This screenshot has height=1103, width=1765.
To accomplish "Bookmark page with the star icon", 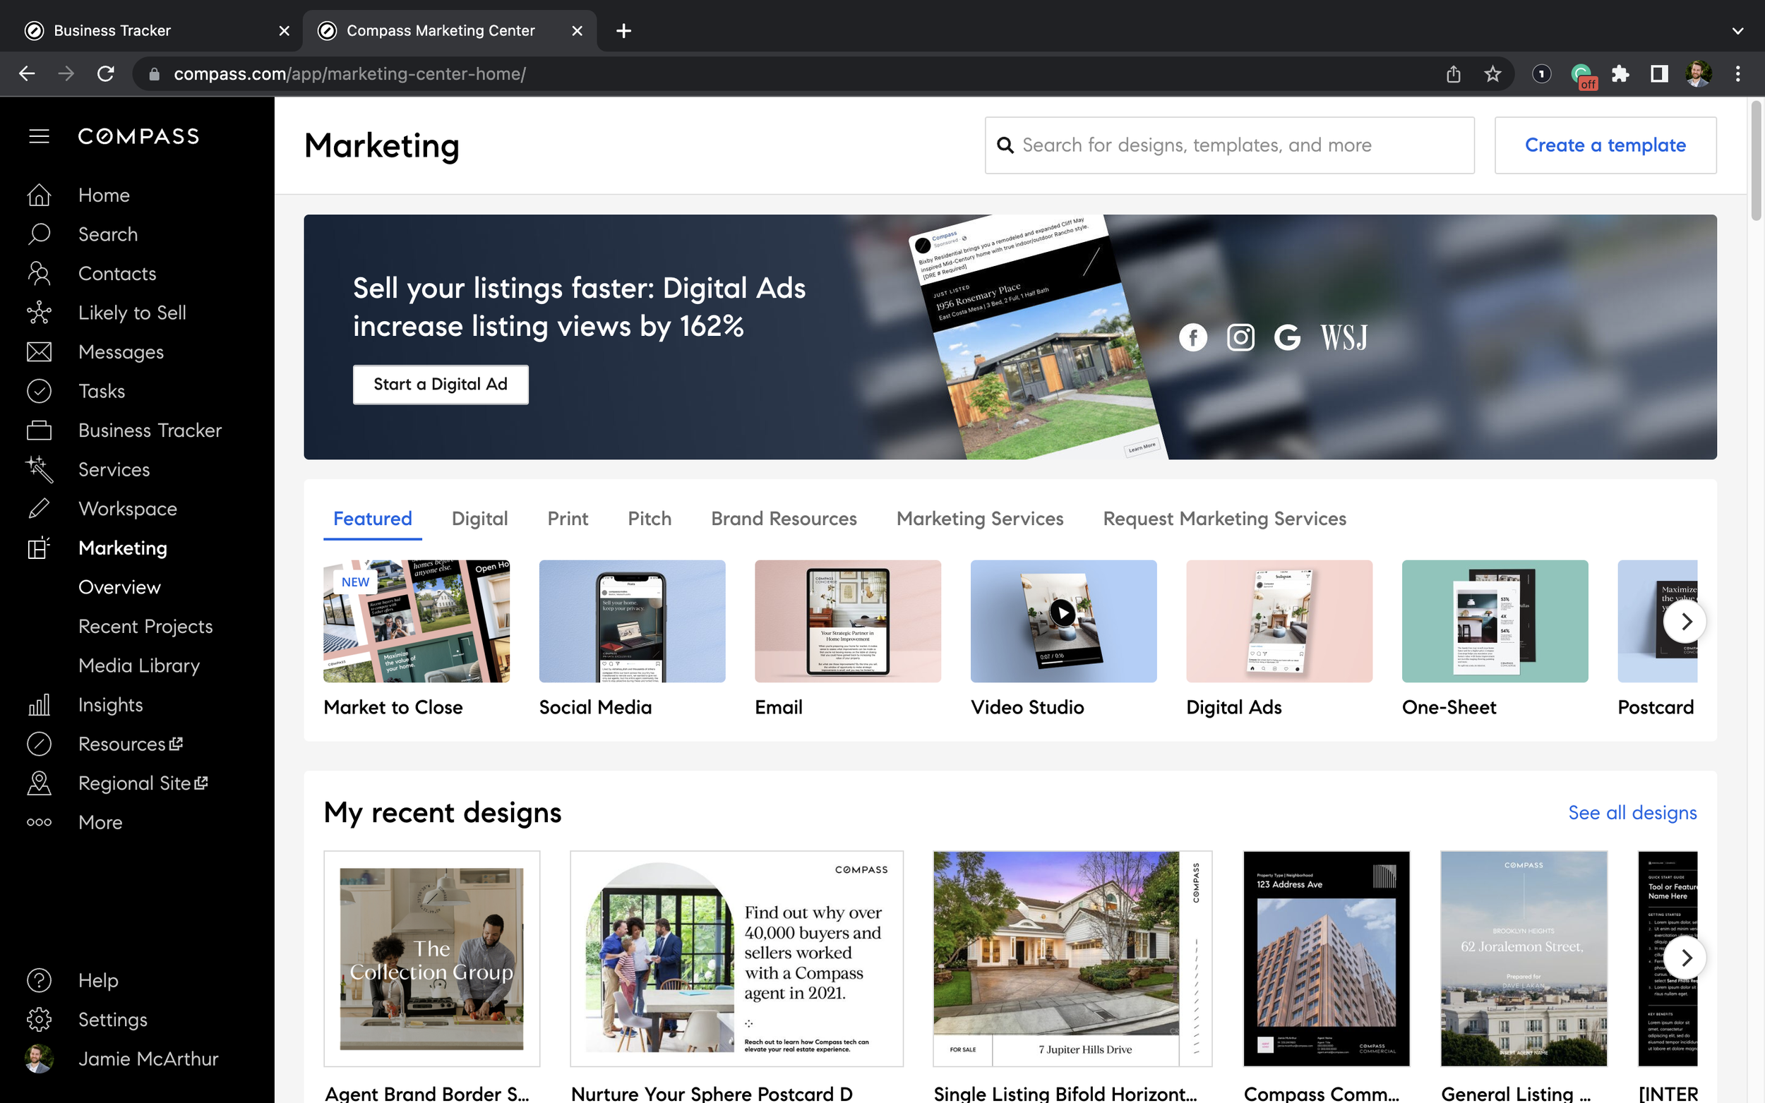I will point(1492,73).
